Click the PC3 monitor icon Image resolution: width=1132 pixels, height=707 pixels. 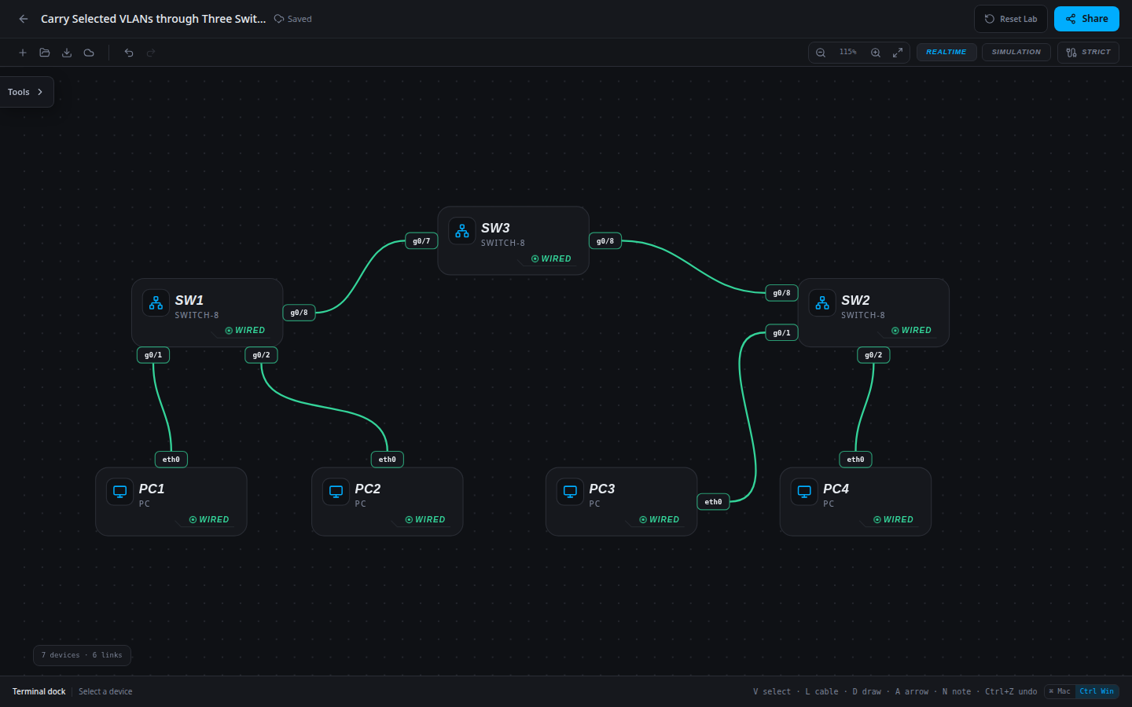pyautogui.click(x=571, y=492)
